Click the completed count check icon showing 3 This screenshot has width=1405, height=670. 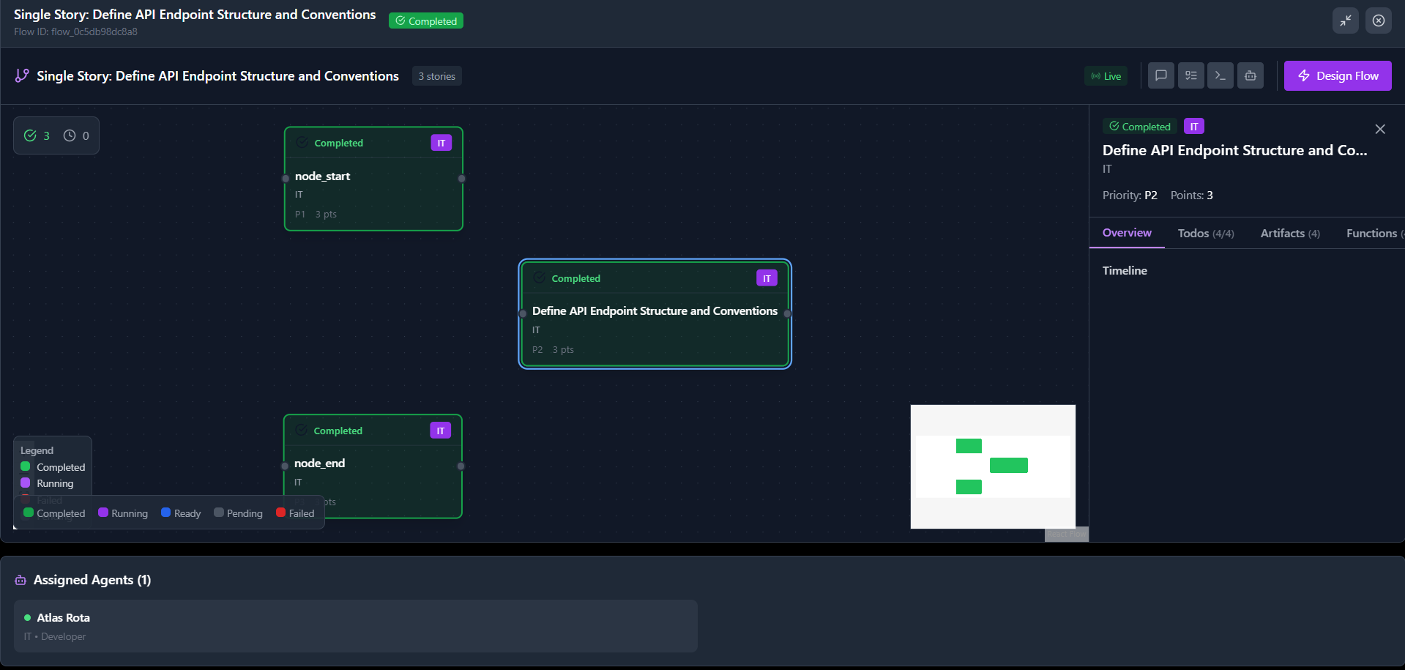coord(30,135)
